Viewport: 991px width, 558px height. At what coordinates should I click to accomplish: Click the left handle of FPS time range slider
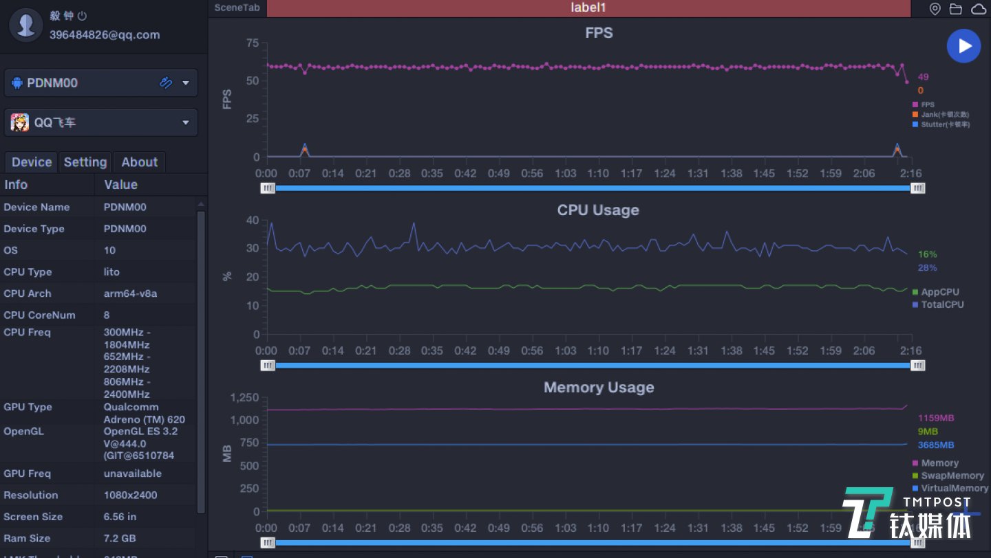268,188
